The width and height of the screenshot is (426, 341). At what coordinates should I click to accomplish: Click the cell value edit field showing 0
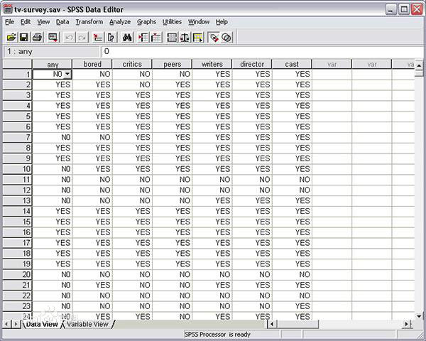coord(262,51)
